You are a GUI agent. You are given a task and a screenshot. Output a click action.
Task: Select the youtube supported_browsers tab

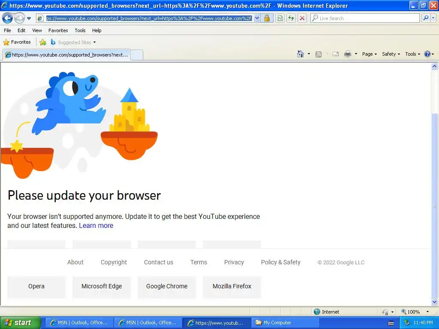coord(66,55)
